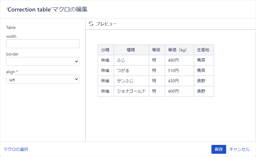Click the ふじ cell in the table
The width and height of the screenshot is (256, 157).
(x=121, y=60)
